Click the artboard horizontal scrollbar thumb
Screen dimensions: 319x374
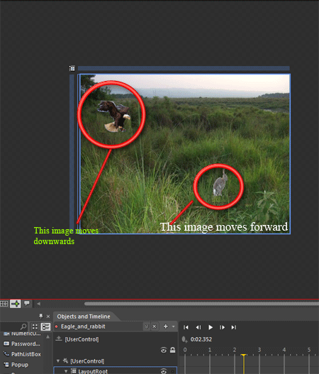pyautogui.click(x=201, y=304)
